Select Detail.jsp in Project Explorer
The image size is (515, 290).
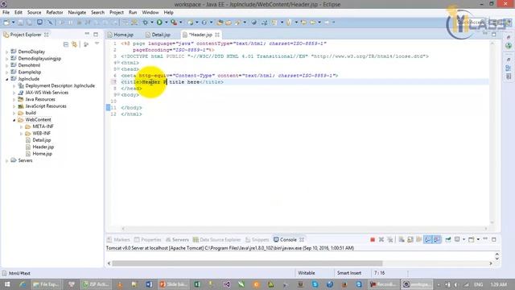38,140
